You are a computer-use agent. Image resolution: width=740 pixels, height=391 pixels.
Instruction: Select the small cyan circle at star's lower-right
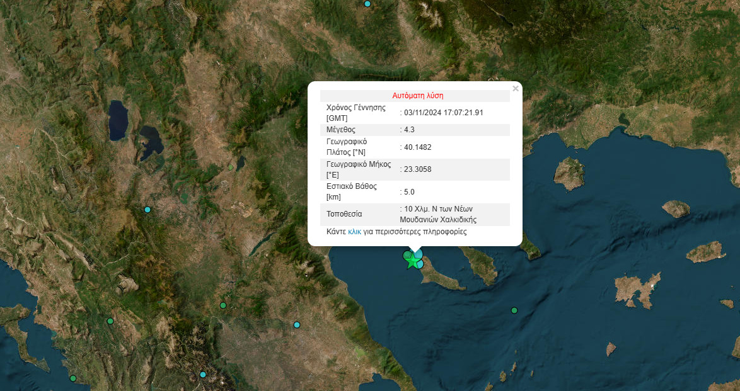[x=420, y=264]
